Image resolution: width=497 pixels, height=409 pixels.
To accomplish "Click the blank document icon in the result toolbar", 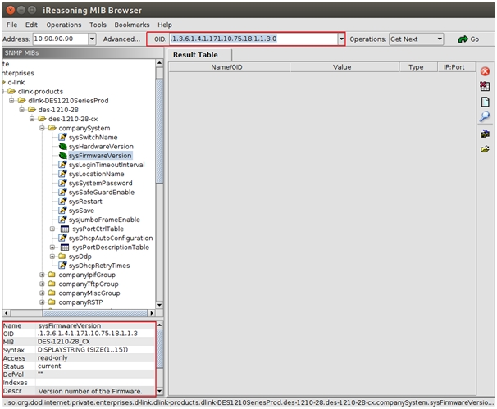I will click(x=485, y=102).
